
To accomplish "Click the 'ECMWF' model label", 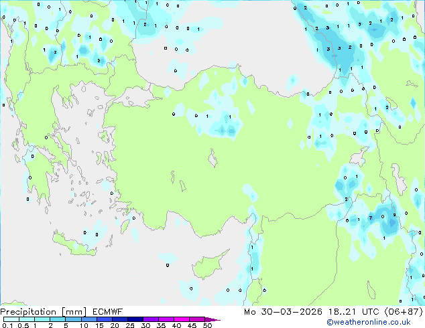I will (x=108, y=312).
